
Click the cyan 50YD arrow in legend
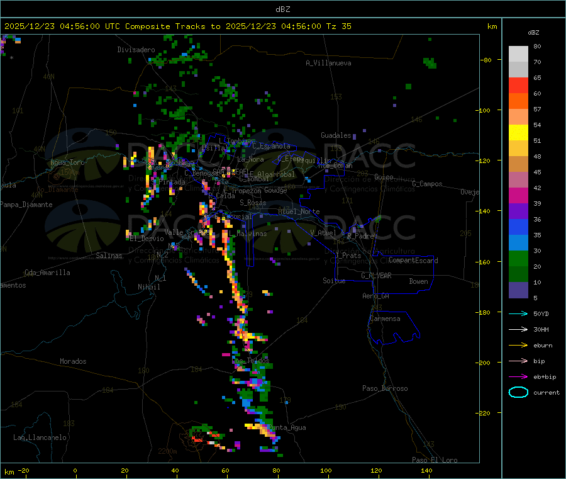coord(518,313)
